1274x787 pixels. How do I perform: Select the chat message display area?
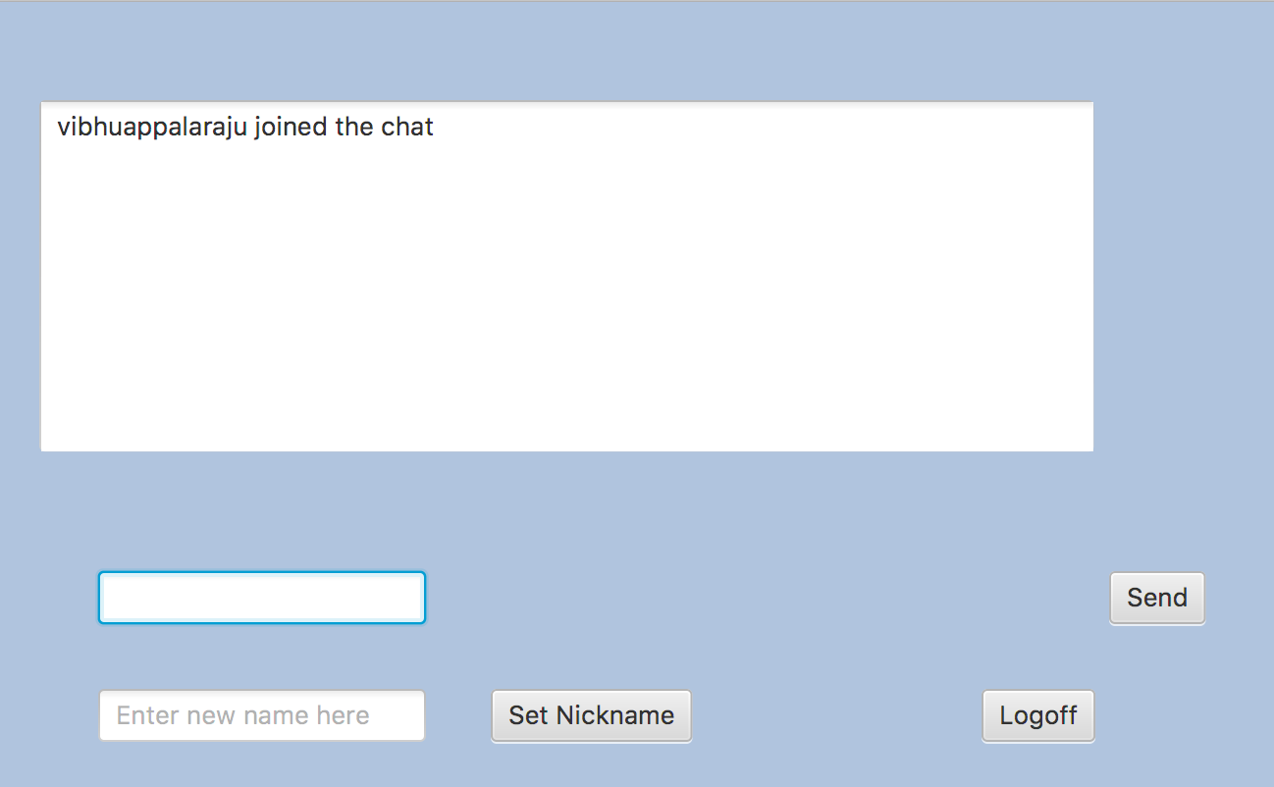coord(566,275)
